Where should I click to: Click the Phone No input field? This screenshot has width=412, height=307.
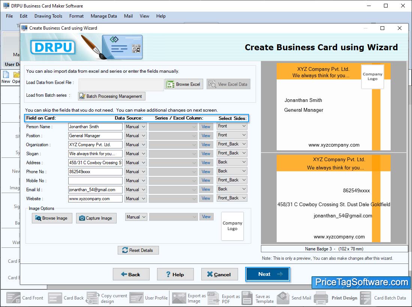[95, 171]
